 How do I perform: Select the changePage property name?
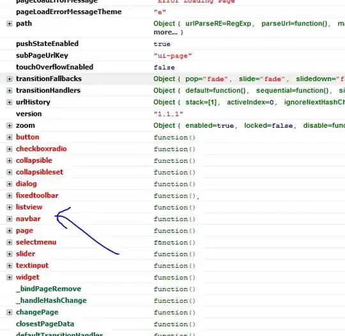coord(37,312)
